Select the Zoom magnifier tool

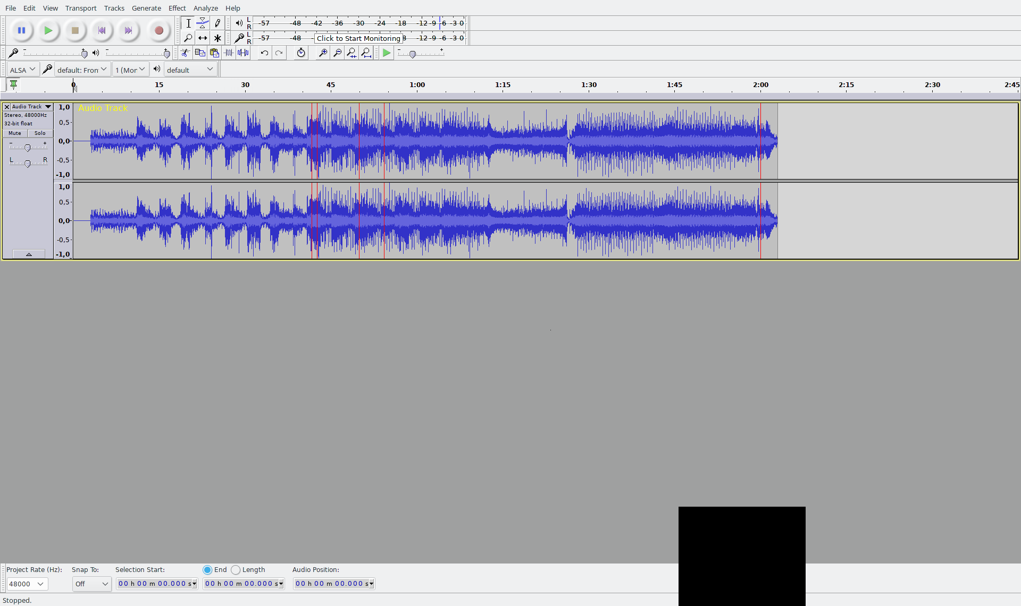188,38
